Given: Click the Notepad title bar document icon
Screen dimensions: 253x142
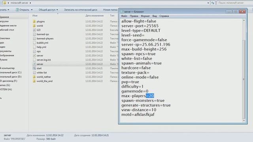Looking at the screenshot, I should pos(122,12).
